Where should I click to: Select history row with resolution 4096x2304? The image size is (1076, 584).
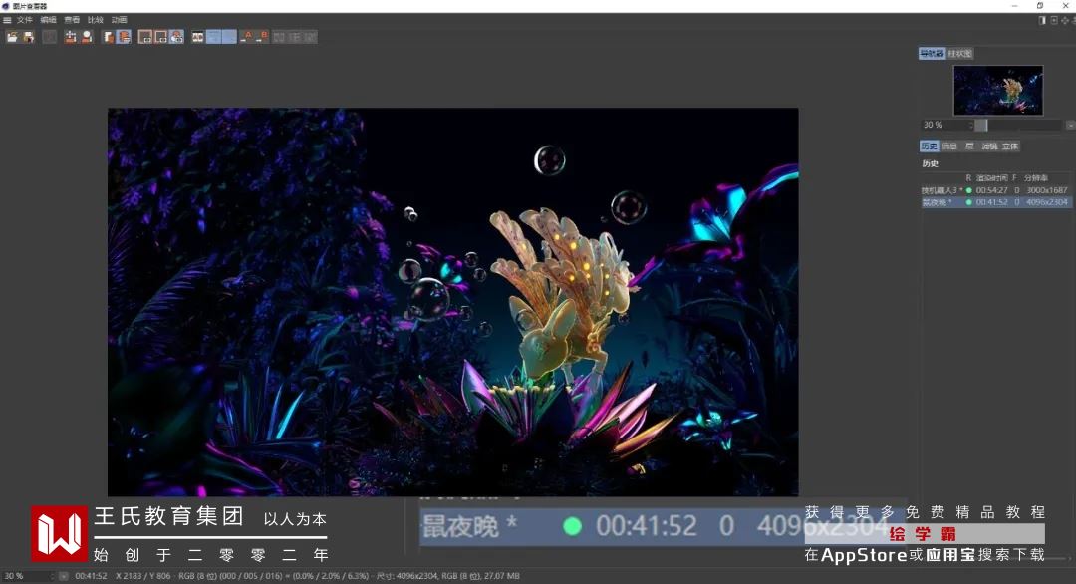pos(995,202)
